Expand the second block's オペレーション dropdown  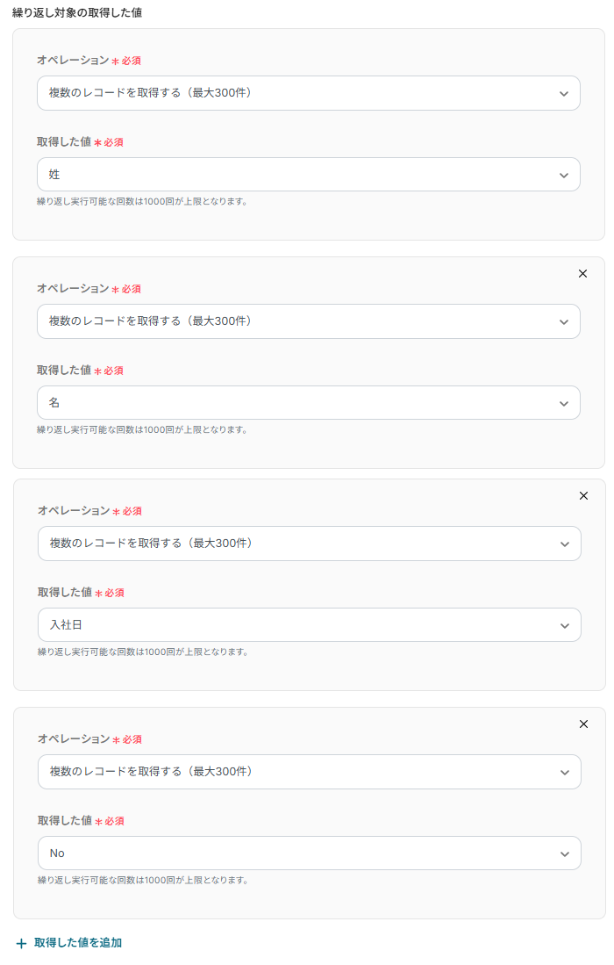click(309, 321)
